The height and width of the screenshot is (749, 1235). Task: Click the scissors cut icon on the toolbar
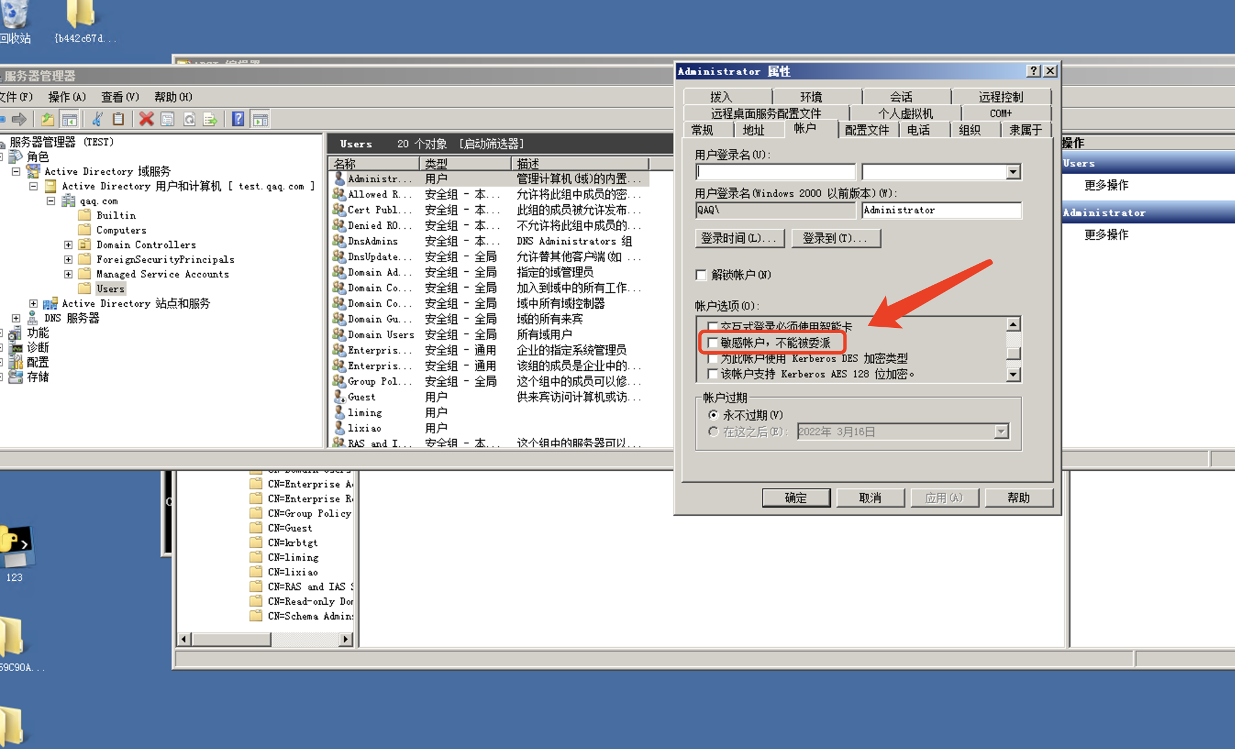click(97, 119)
